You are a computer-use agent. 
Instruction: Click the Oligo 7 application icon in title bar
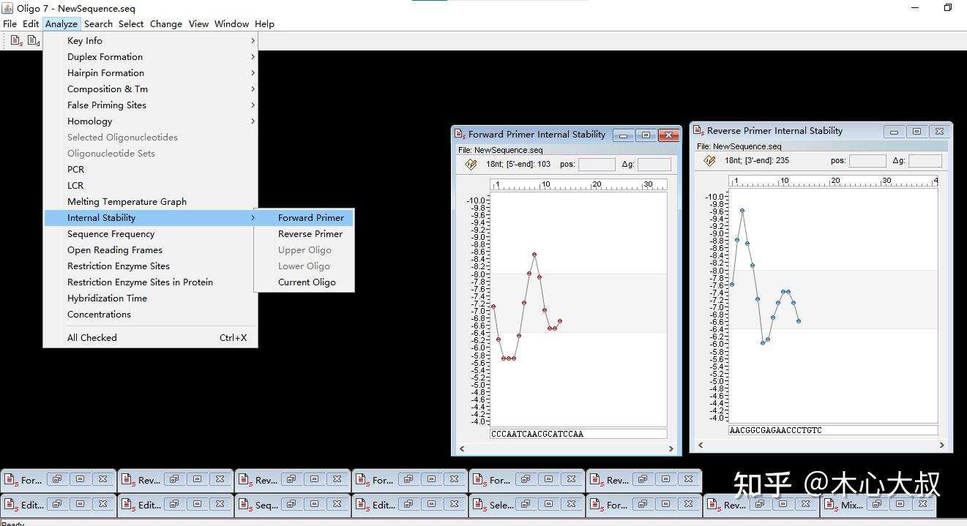coord(6,9)
